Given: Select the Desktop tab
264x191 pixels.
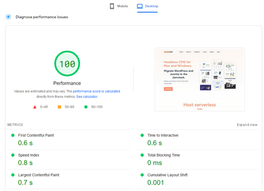Looking at the screenshot, I should pos(147,6).
